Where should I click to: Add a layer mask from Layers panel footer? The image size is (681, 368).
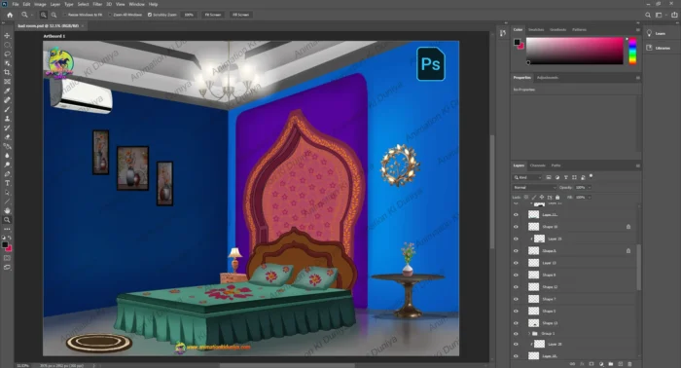tap(591, 364)
